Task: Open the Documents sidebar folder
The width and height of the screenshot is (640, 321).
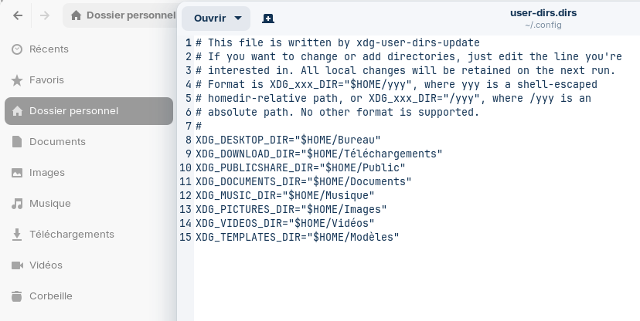Action: (x=89, y=142)
